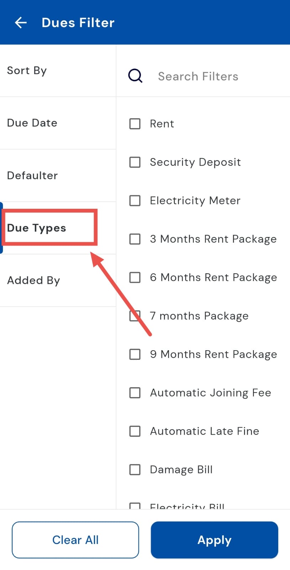Tap the back arrow icon
The width and height of the screenshot is (290, 570).
coord(21,23)
